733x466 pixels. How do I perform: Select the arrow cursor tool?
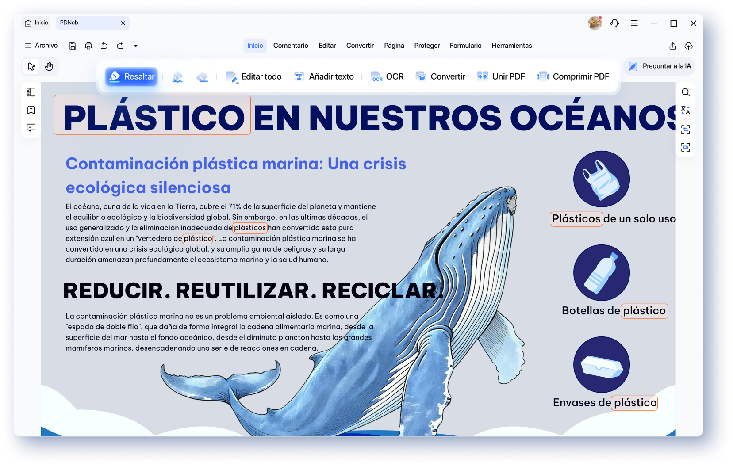(31, 67)
